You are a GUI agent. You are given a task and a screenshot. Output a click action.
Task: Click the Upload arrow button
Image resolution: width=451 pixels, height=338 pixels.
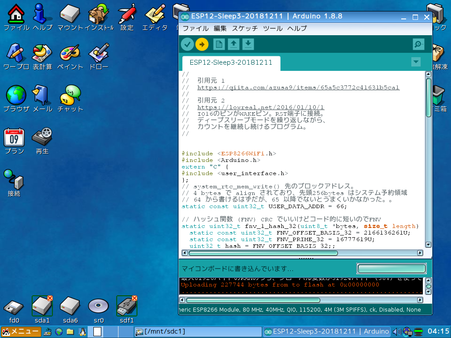[x=202, y=44]
